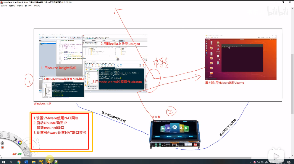Screen dimensions: 294x164
Task: Open the 窗口(W) Window menu
Action: tap(28, 6)
